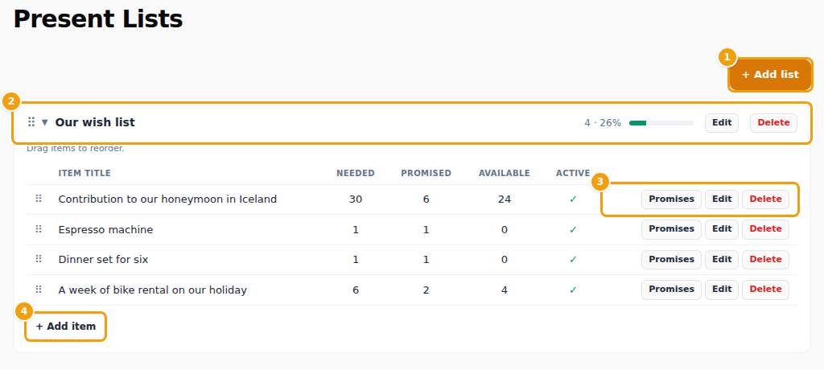Collapse the Our wish list section

click(45, 122)
